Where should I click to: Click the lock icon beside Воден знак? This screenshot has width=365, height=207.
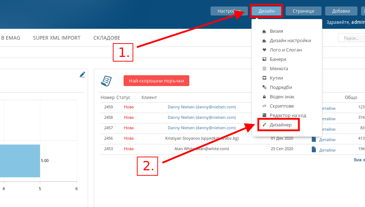(x=264, y=97)
